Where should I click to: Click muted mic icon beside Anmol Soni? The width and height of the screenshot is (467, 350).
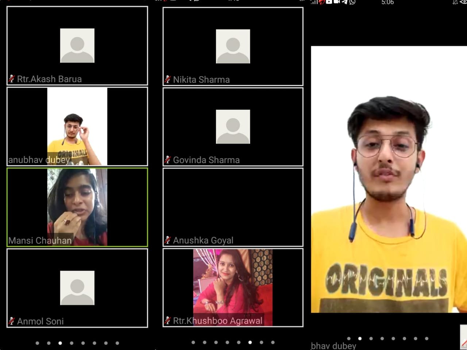(11, 321)
